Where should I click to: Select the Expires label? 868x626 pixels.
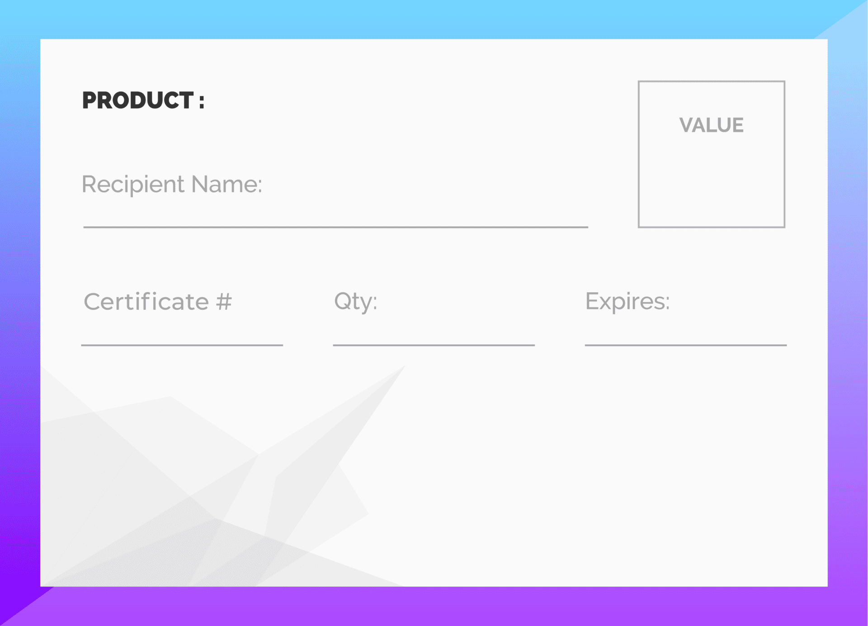coord(627,301)
